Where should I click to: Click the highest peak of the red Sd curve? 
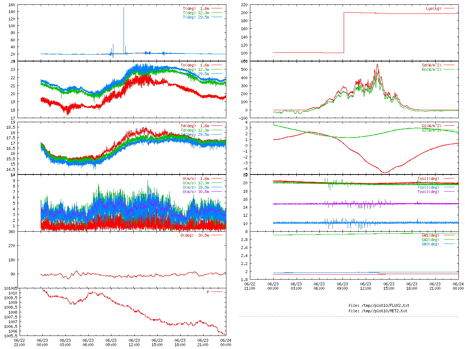click(x=377, y=65)
